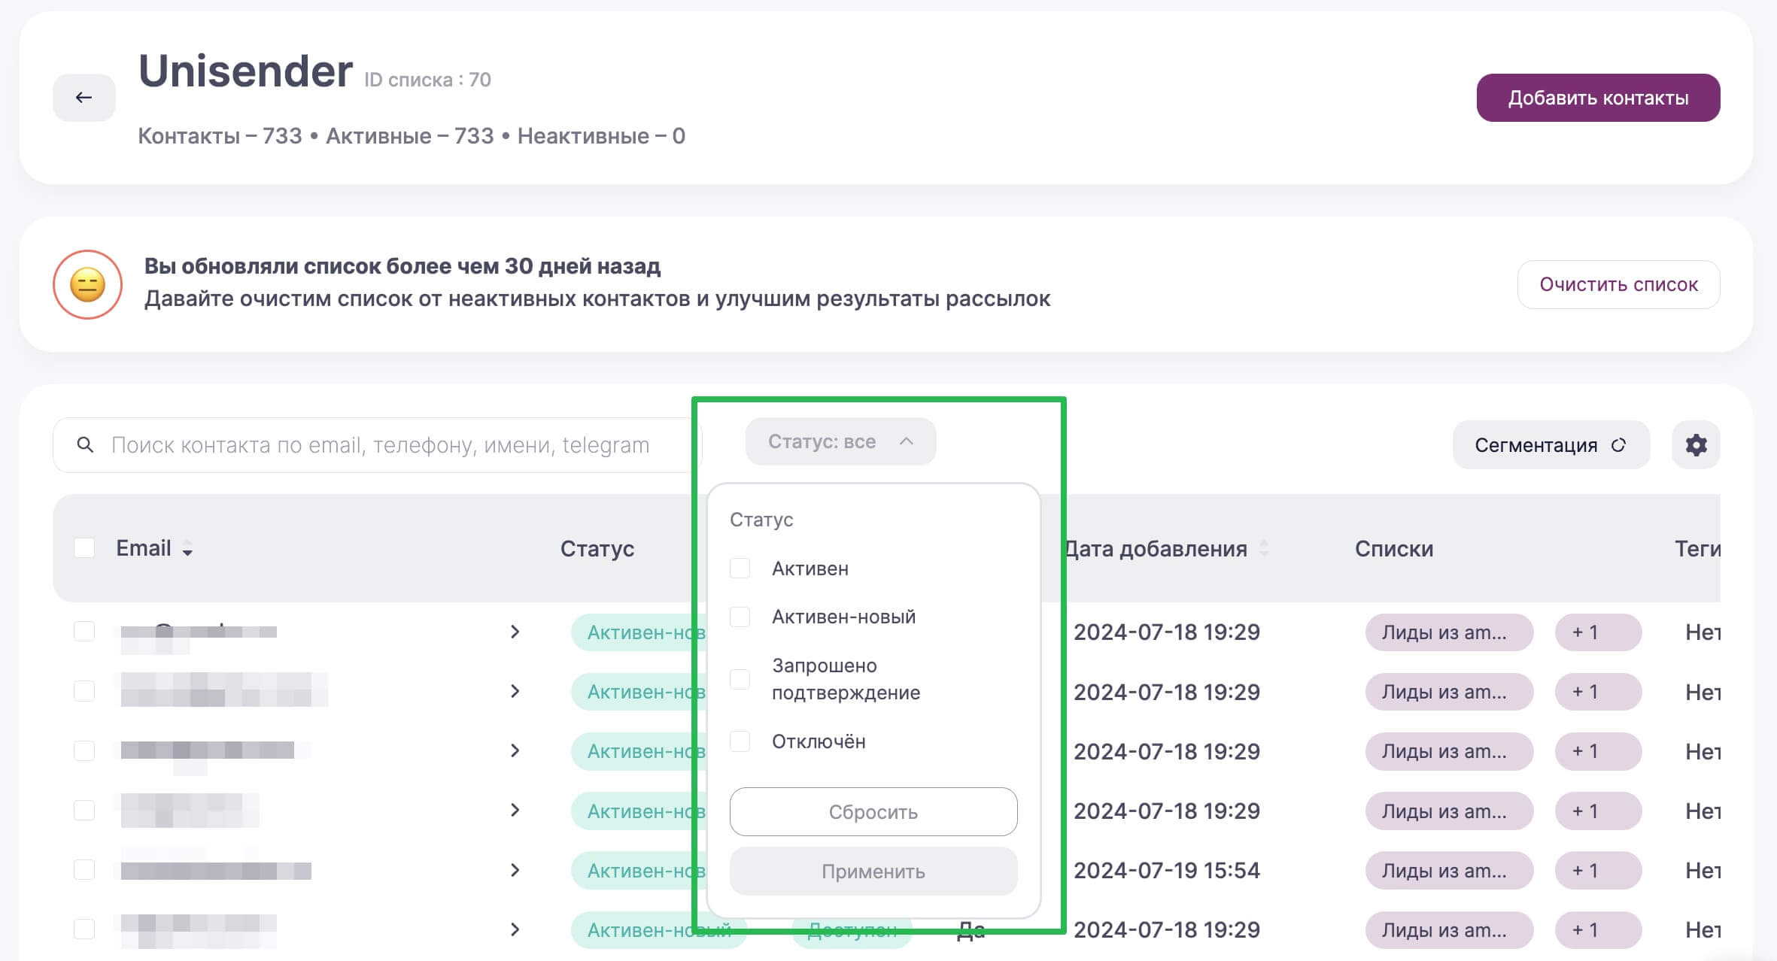Click Unisender list title

(245, 71)
